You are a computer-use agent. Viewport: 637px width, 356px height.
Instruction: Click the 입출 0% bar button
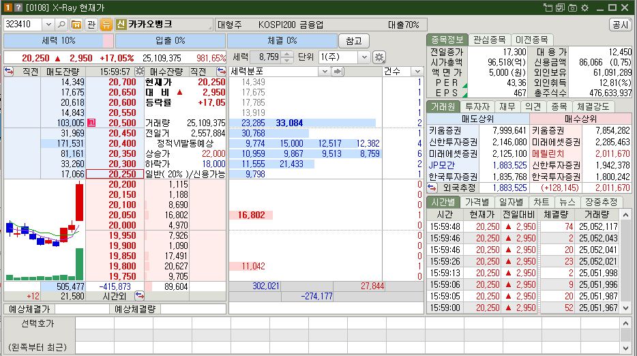(171, 41)
